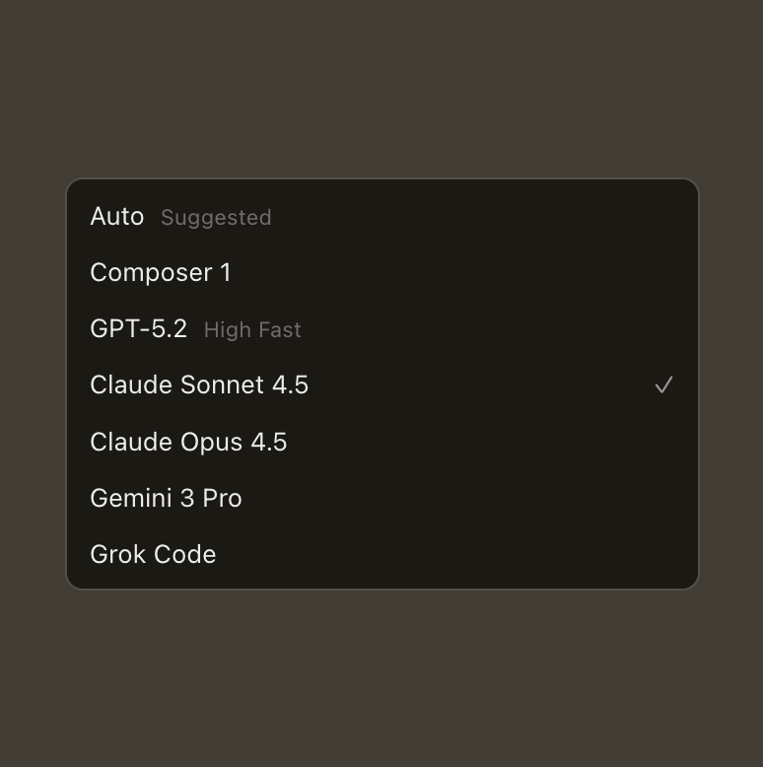Dismiss the model menu by clicking outside it
Screen dimensions: 763x767
pos(381,680)
